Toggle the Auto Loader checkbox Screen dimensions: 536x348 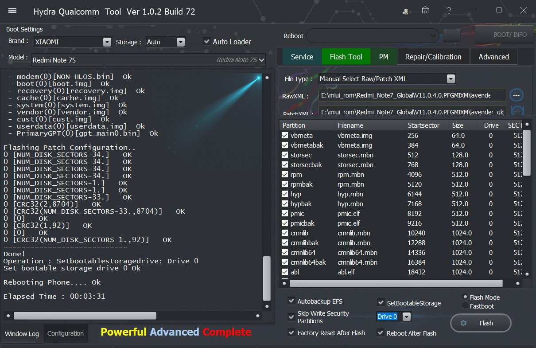pos(206,41)
